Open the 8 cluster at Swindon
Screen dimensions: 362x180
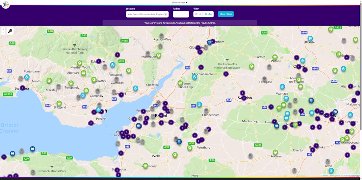coord(244,98)
